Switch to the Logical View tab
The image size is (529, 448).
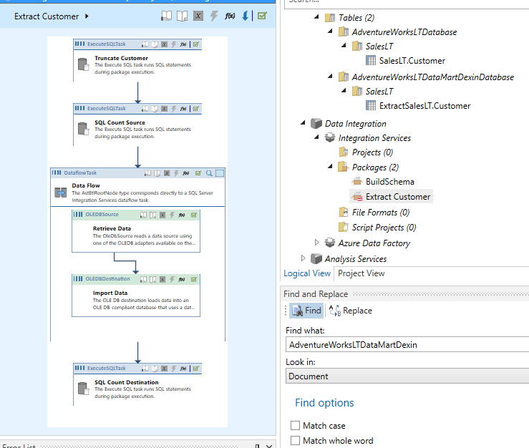[307, 273]
